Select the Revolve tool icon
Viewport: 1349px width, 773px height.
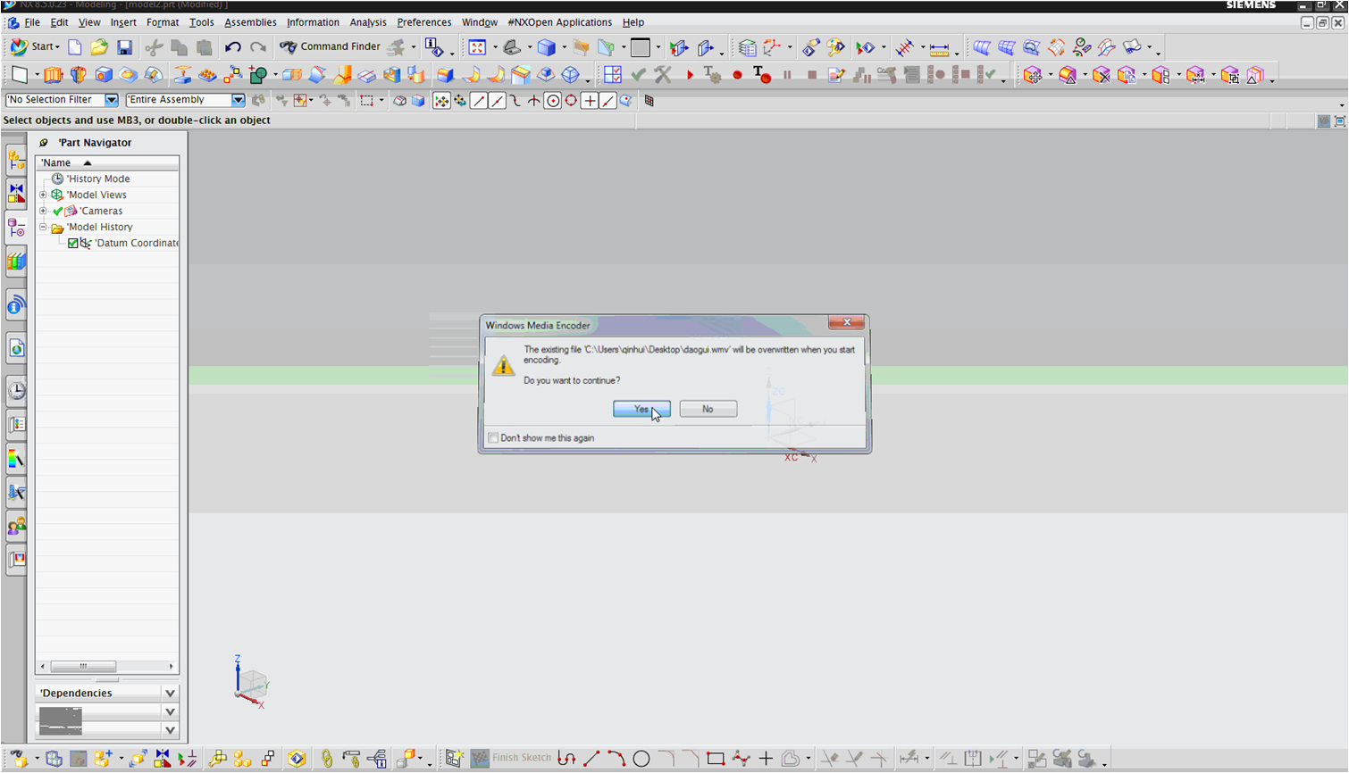coord(79,75)
